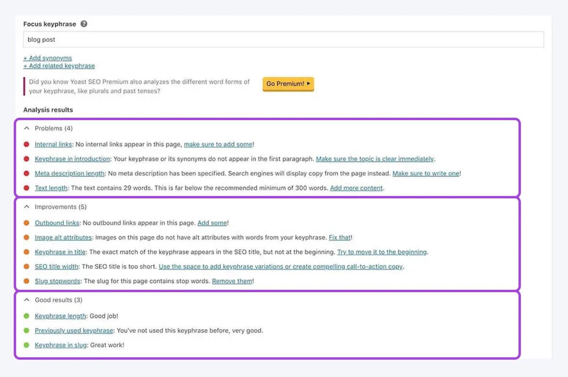Click the red bullet beside Keyphrase in introduction
Image resolution: width=568 pixels, height=377 pixels.
click(26, 159)
